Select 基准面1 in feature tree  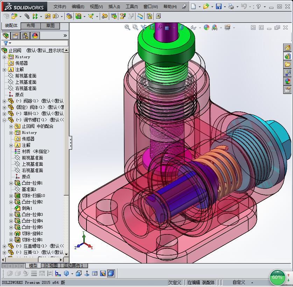point(29,189)
